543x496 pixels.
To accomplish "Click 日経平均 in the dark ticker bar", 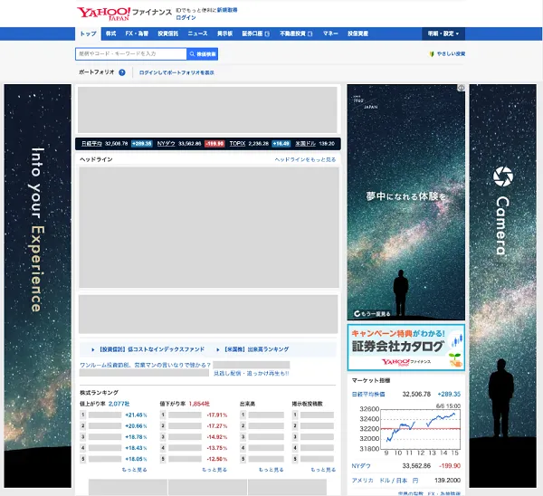I will (x=91, y=143).
